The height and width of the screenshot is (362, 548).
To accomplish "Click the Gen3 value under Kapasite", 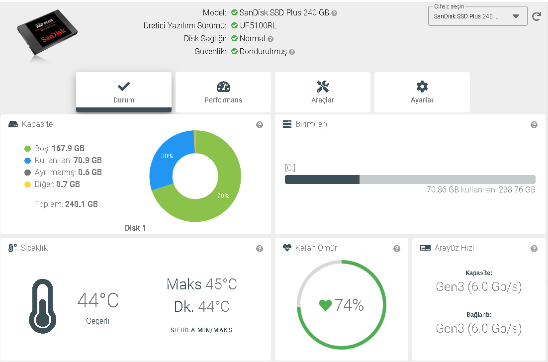I will pyautogui.click(x=478, y=287).
